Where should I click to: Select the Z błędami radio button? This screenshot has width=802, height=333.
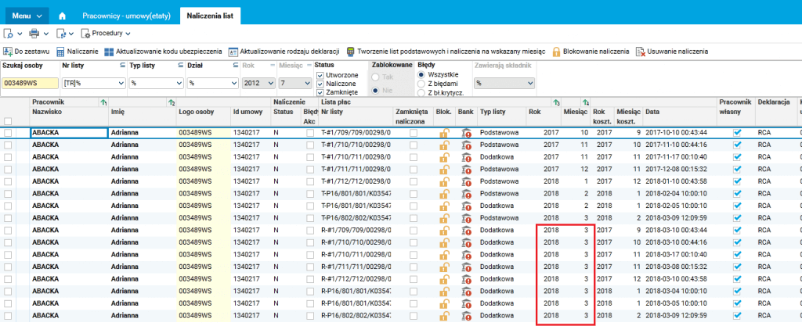tap(421, 84)
